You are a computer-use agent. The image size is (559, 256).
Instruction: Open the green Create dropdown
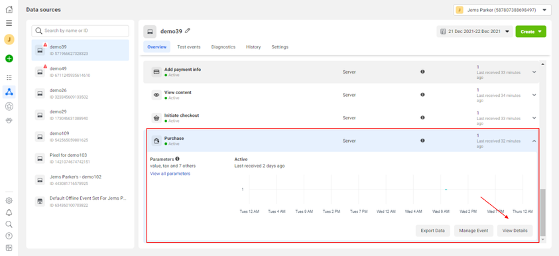tap(531, 31)
